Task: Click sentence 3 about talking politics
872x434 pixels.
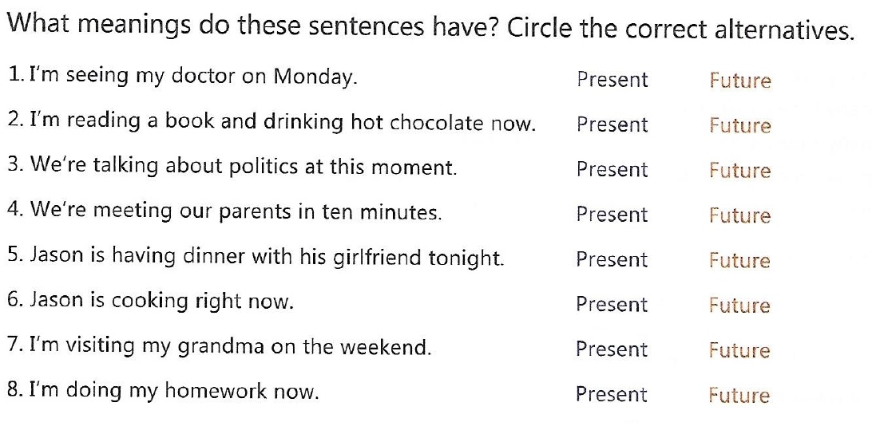Action: tap(232, 166)
